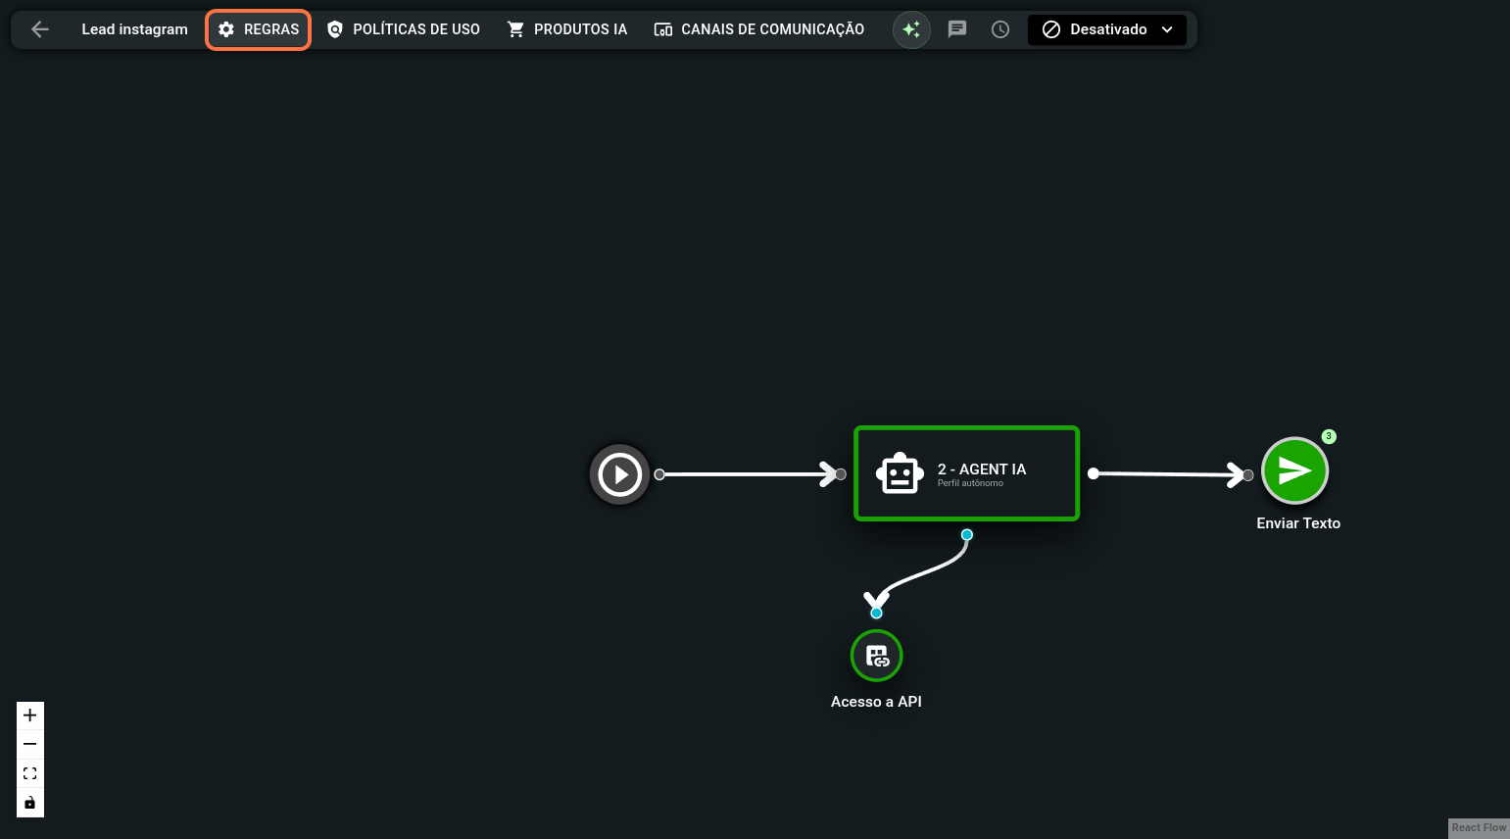The width and height of the screenshot is (1510, 839).
Task: Expand the Desativado status dropdown
Action: click(1107, 29)
